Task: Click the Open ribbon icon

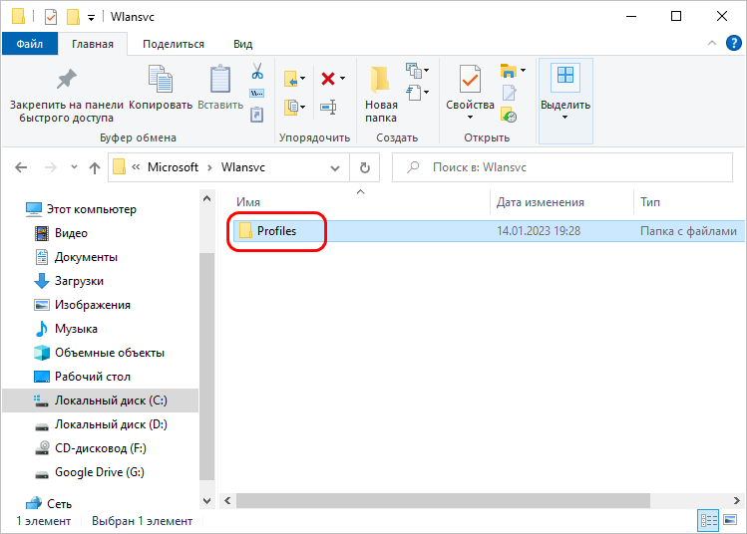Action: point(509,71)
